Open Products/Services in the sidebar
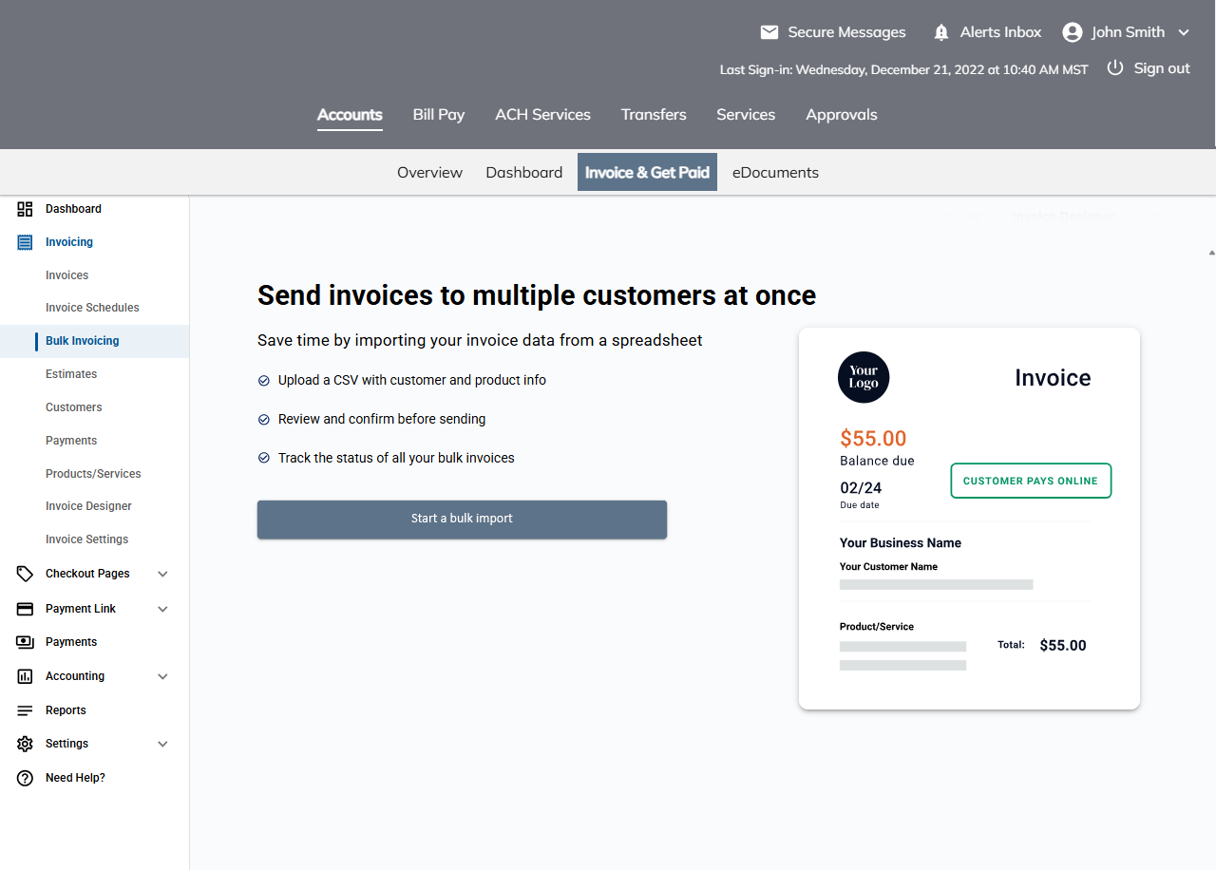The height and width of the screenshot is (870, 1216). coord(93,474)
